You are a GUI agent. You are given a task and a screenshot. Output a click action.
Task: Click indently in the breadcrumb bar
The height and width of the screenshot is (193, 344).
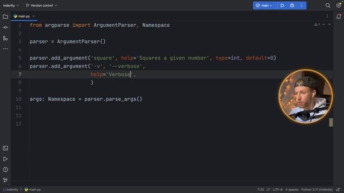click(11, 189)
